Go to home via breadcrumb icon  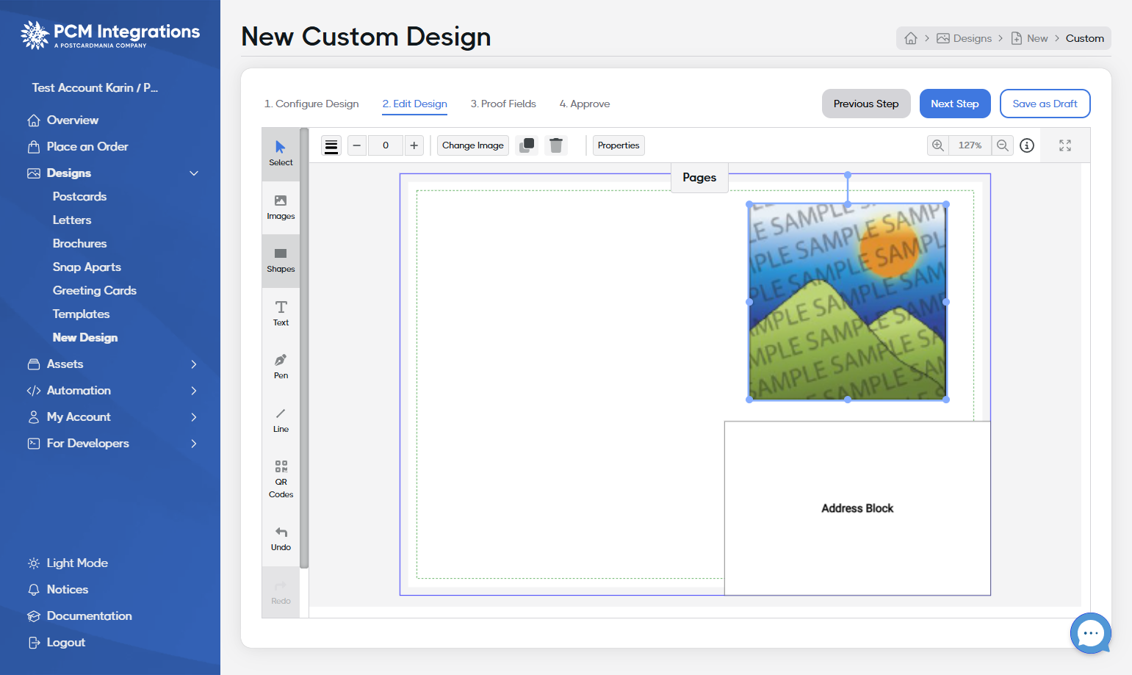tap(911, 38)
